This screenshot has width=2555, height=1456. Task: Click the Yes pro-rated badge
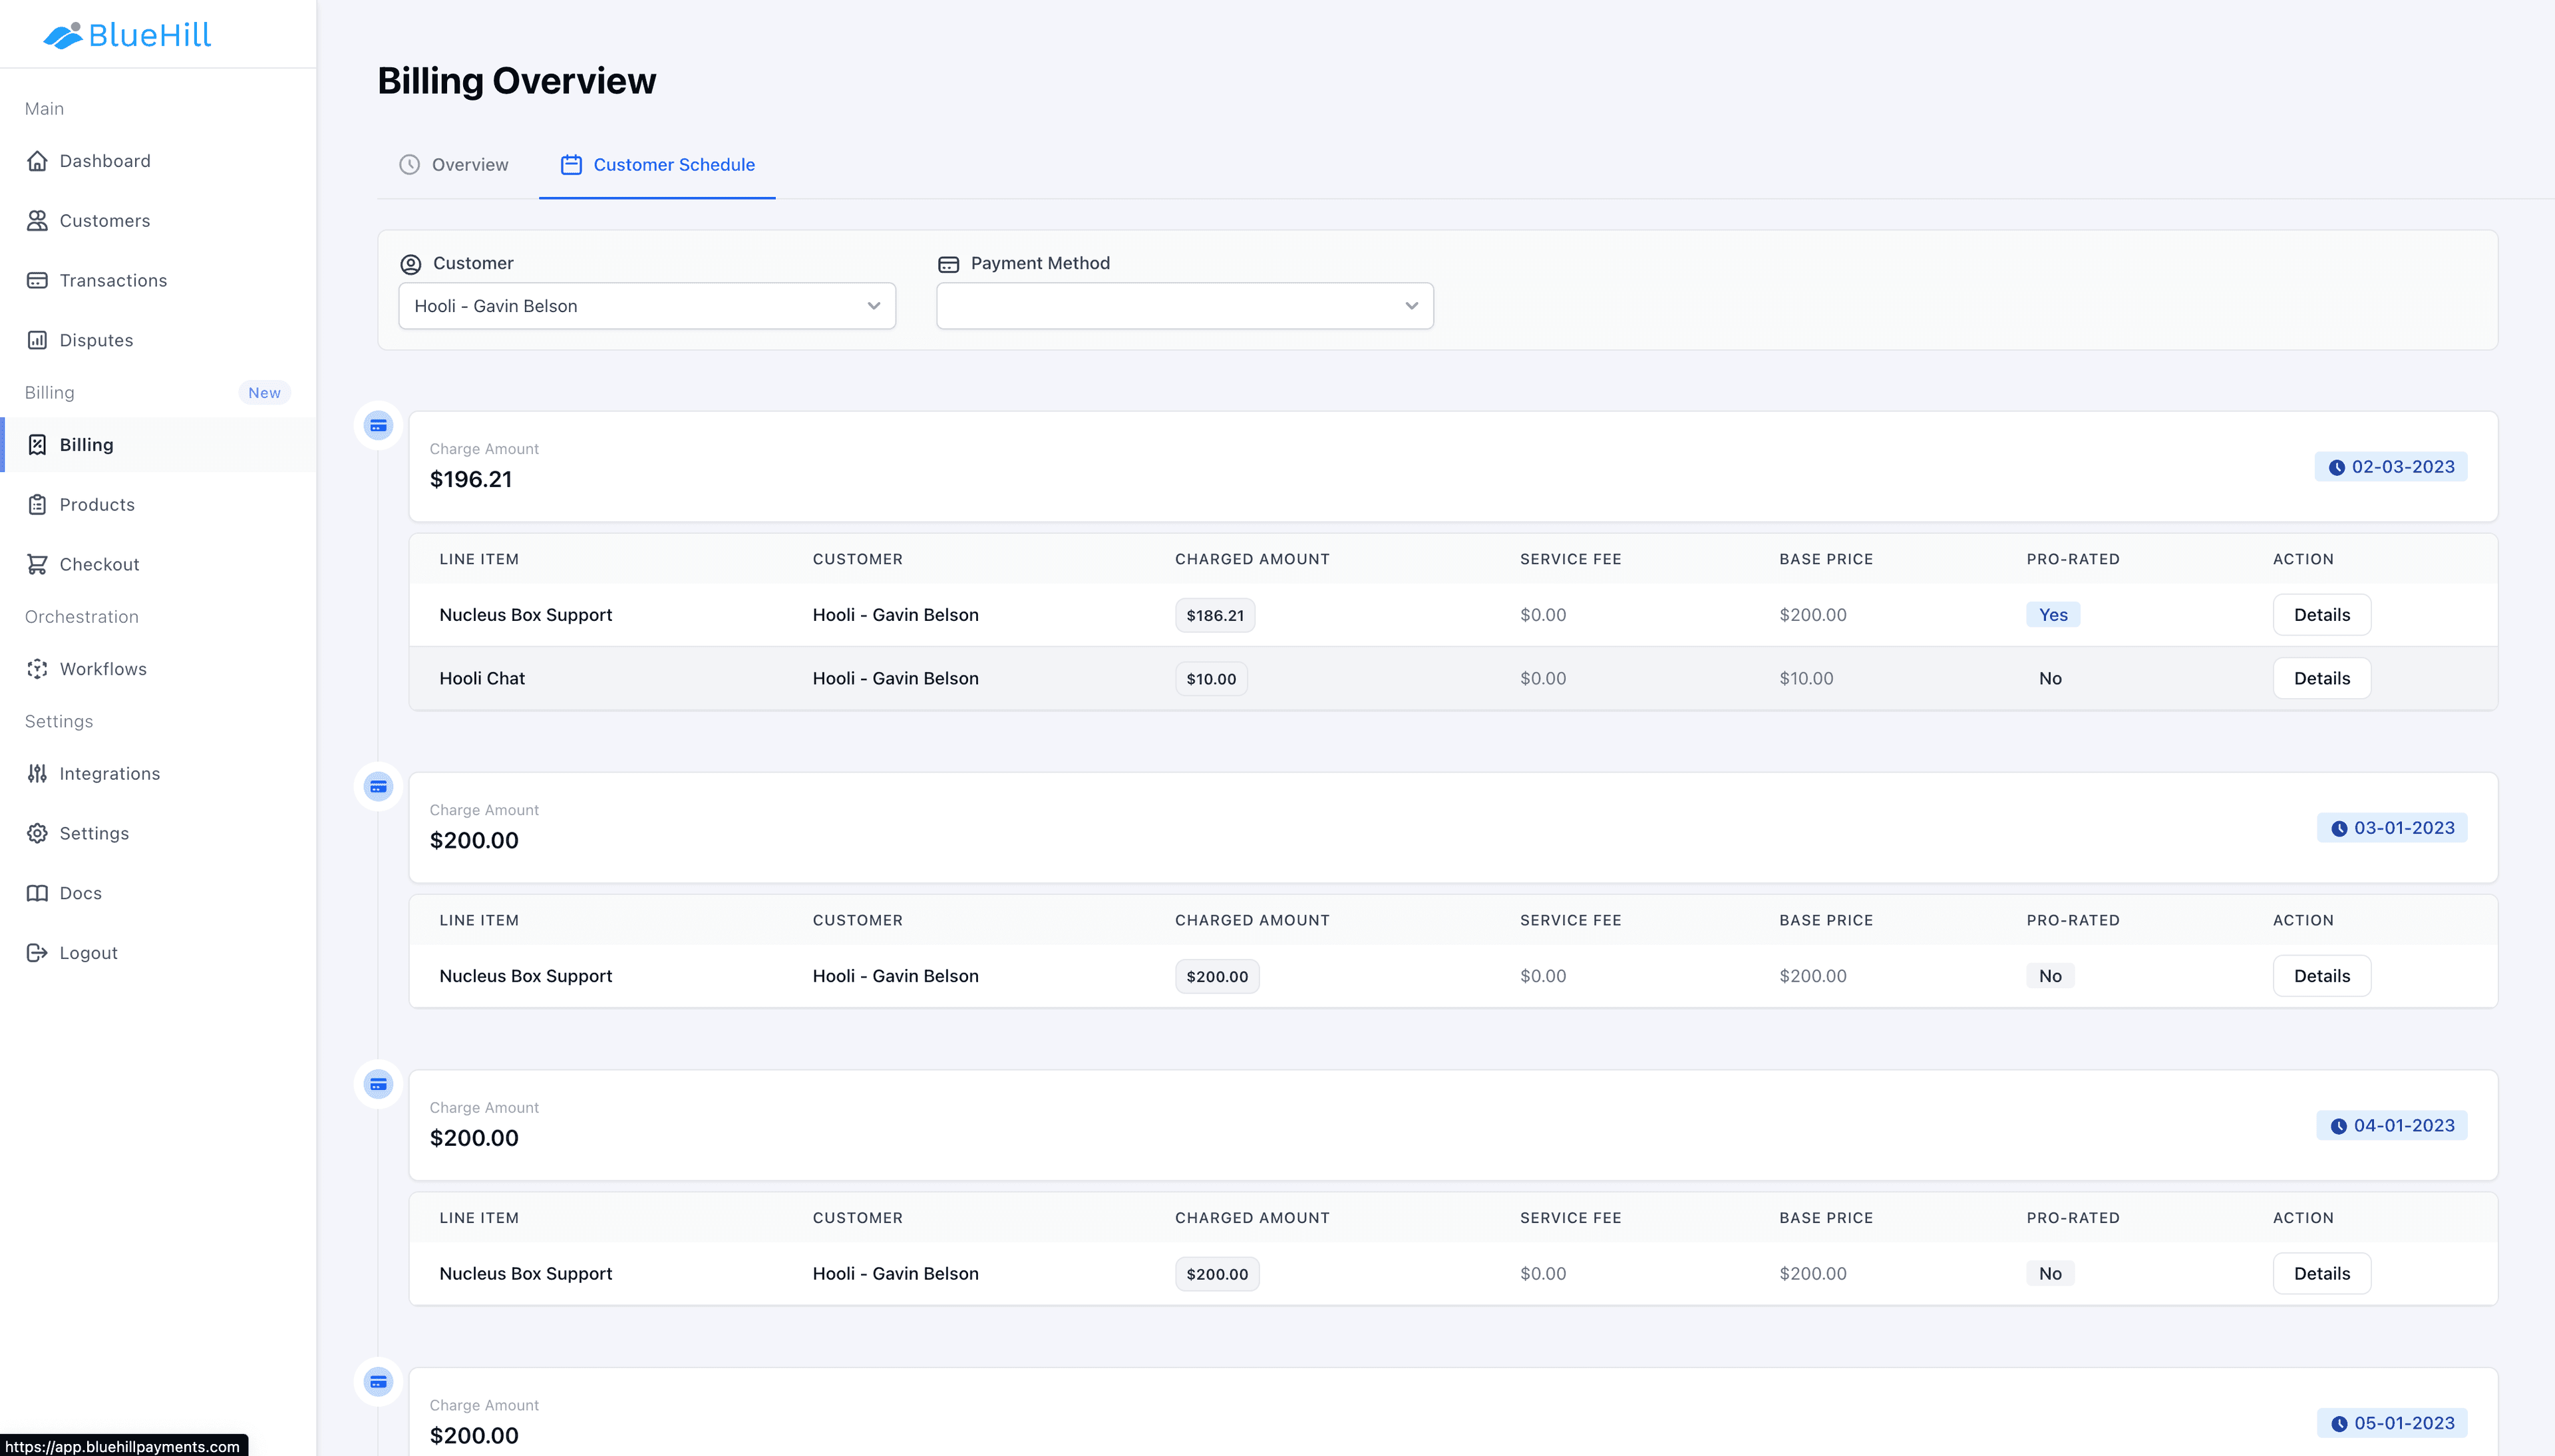coord(2053,615)
